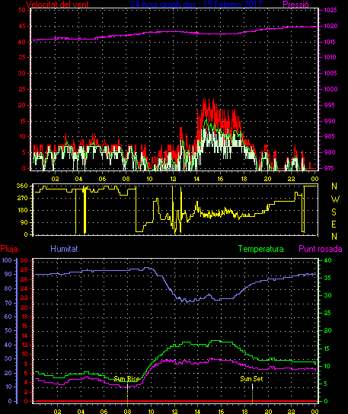Click the 08 hour tick under wind graph
Viewport: 348px width, 414px height.
126,179
